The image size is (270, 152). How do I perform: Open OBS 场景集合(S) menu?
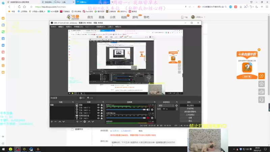point(101,27)
